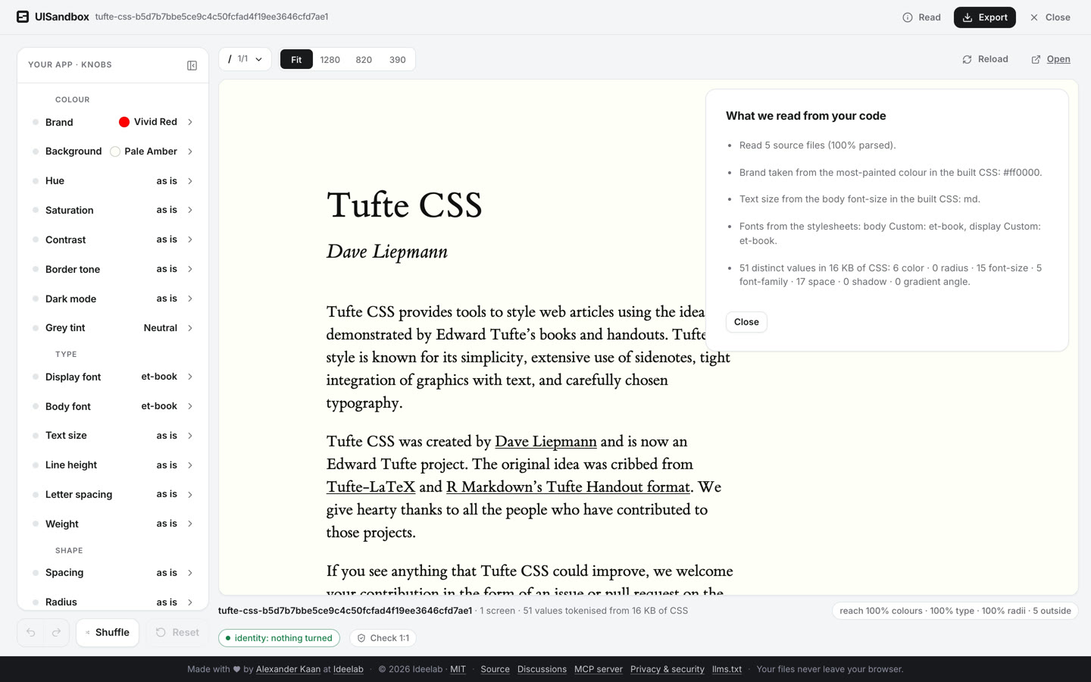
Task: Click the project name in header bar
Action: [211, 17]
